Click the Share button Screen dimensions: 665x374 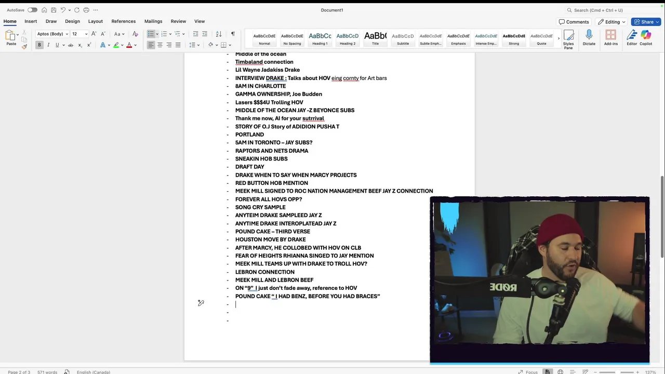coord(646,22)
